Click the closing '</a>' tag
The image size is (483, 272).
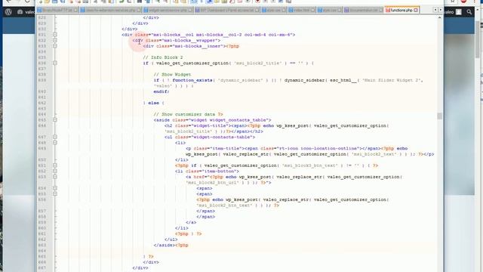191,222
